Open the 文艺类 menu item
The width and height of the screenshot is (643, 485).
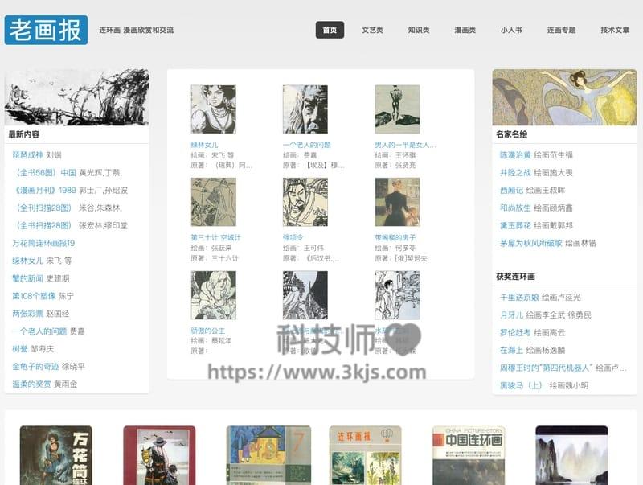click(x=372, y=30)
